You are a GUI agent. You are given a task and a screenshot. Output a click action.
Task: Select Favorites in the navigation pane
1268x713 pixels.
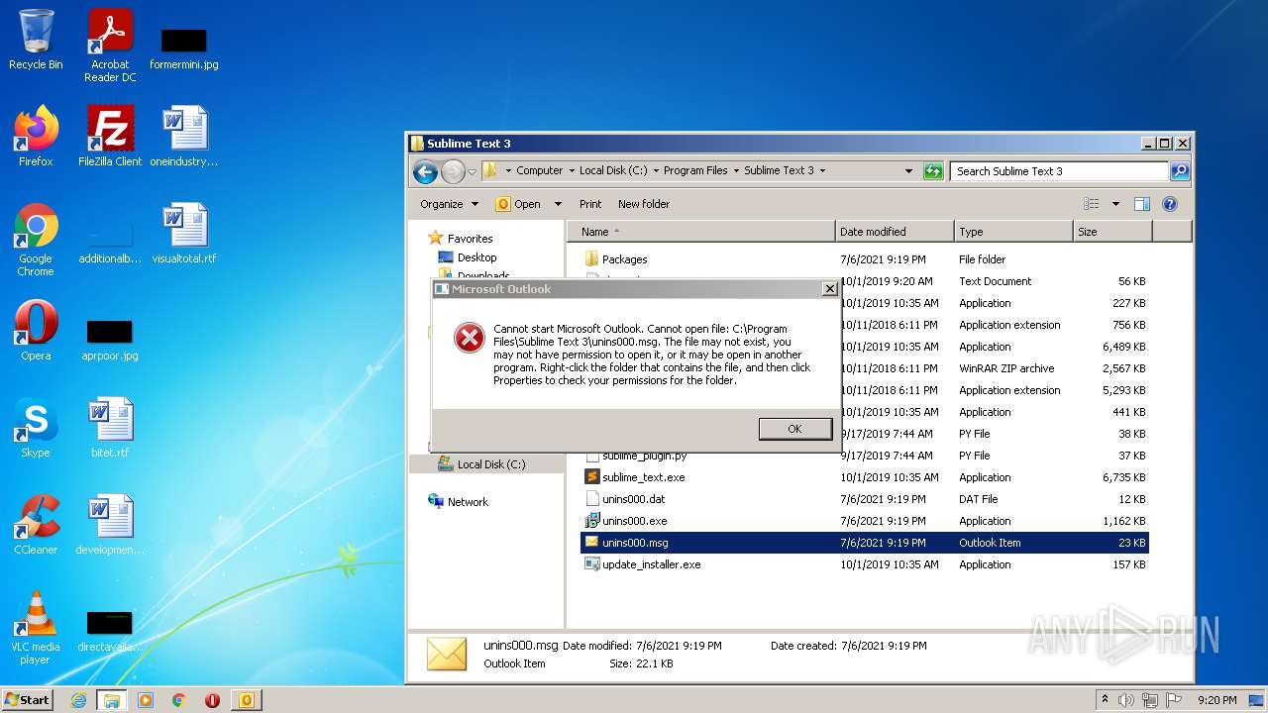click(x=470, y=239)
